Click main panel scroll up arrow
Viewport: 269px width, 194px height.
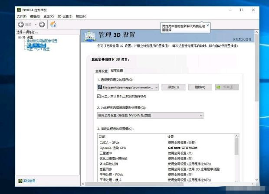[257, 32]
